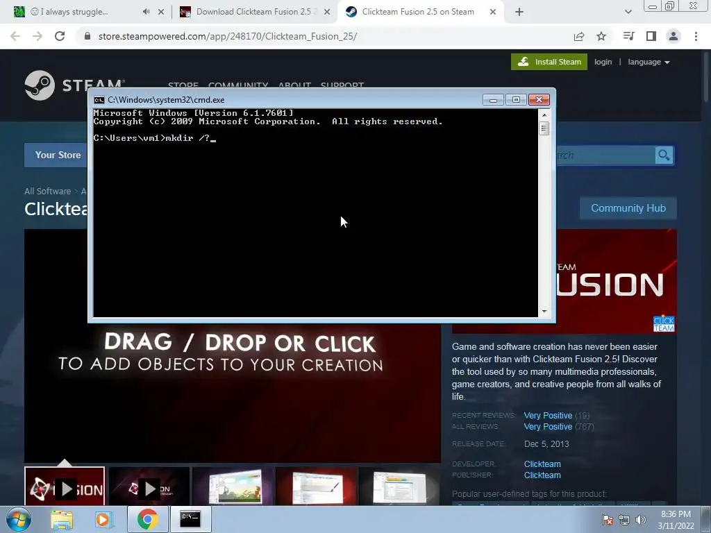Open the Windows Start button

pyautogui.click(x=18, y=519)
